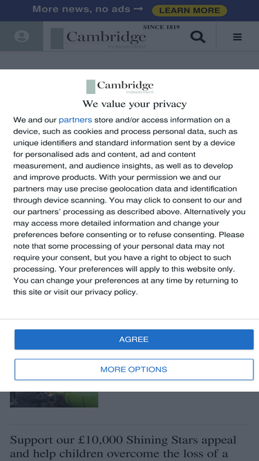Follow the blue 'partners' link
Image resolution: width=259 pixels, height=461 pixels.
coord(75,120)
